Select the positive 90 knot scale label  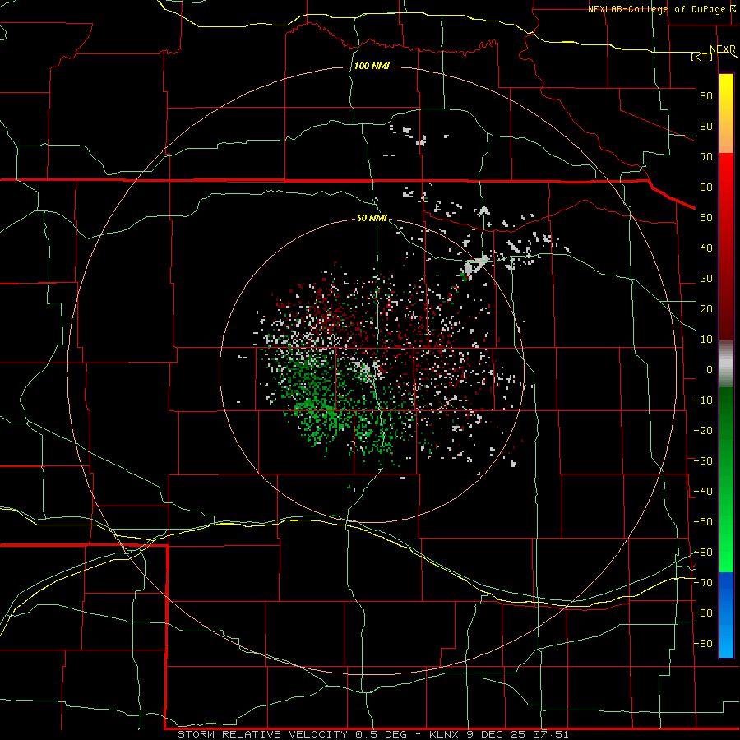[x=706, y=96]
